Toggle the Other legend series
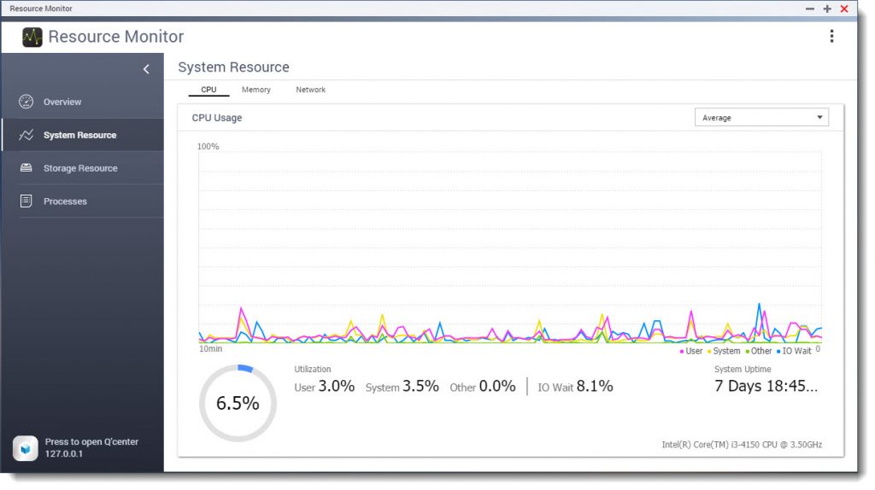This screenshot has height=490, width=875. [x=759, y=351]
